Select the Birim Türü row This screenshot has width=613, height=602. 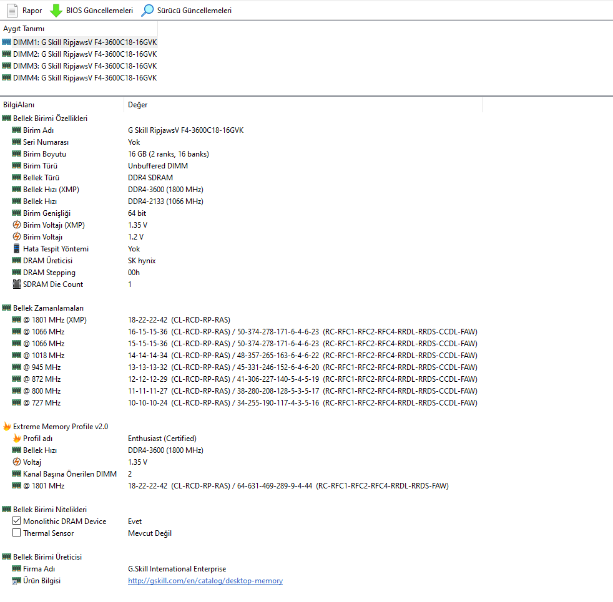pyautogui.click(x=242, y=166)
